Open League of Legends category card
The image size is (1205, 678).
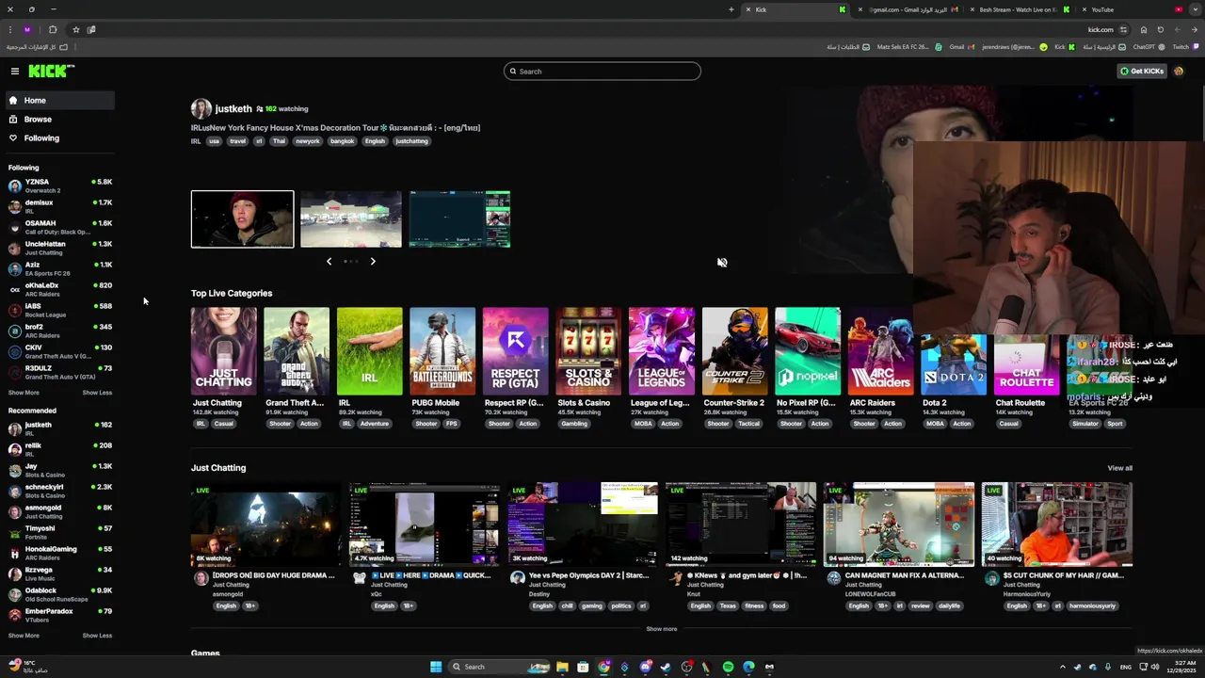(662, 351)
